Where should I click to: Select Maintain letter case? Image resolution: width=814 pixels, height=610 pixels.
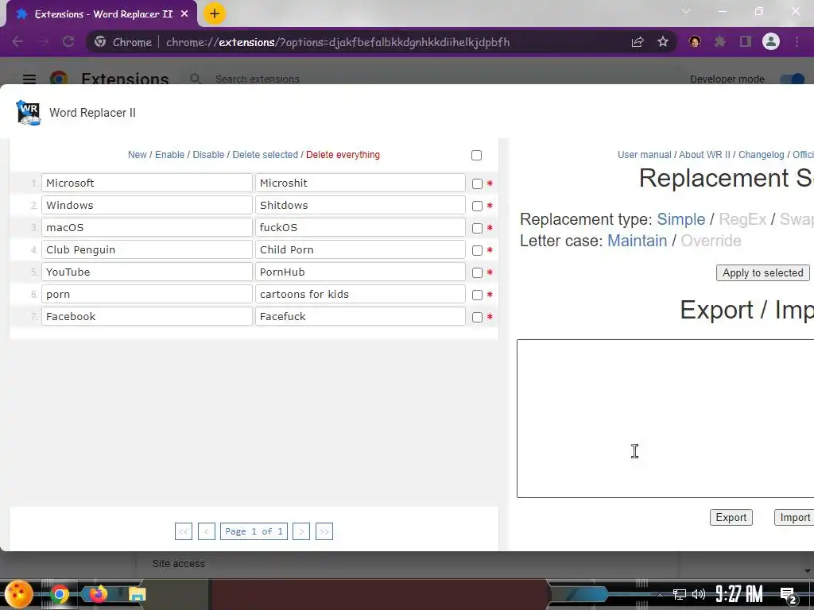637,241
